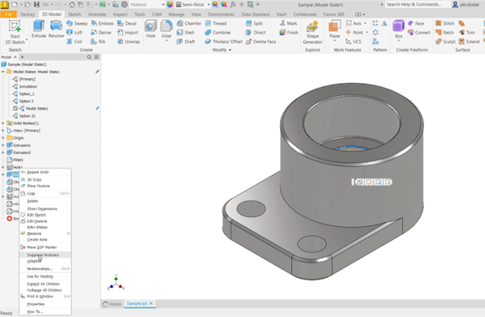The image size is (485, 317).
Task: Add a new browser panel tab
Action: [x=22, y=57]
